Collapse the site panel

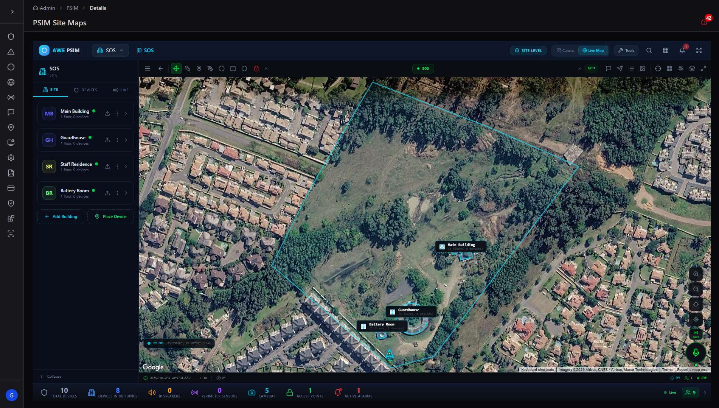coord(51,377)
